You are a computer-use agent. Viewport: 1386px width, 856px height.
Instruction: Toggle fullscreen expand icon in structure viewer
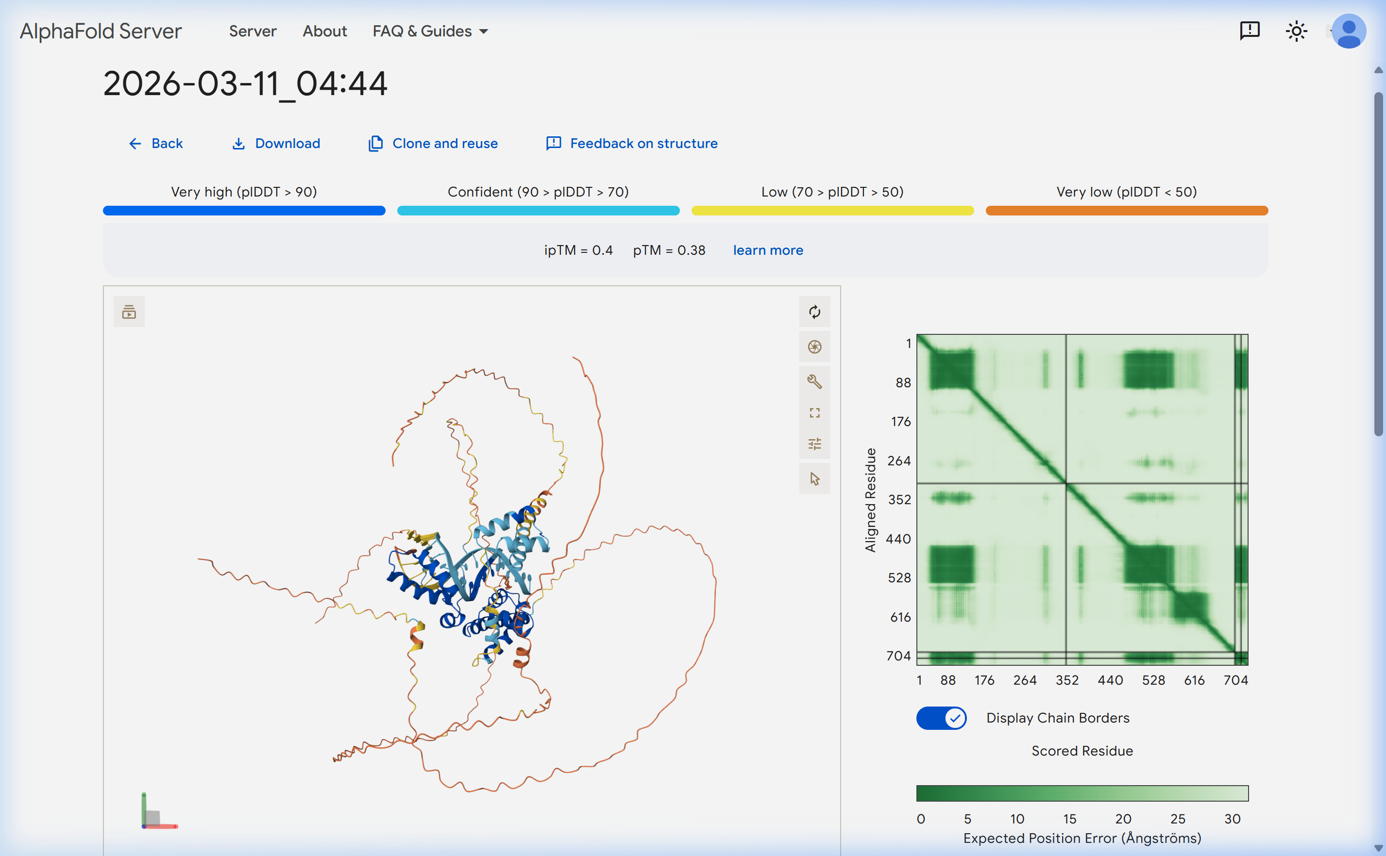(814, 412)
